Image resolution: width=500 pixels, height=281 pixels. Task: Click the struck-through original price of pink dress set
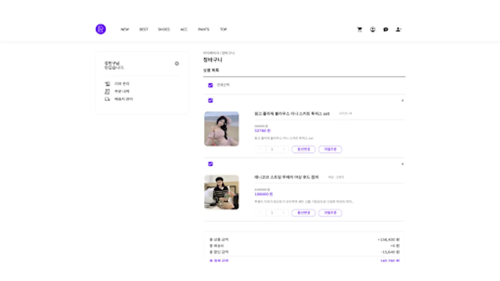[261, 126]
